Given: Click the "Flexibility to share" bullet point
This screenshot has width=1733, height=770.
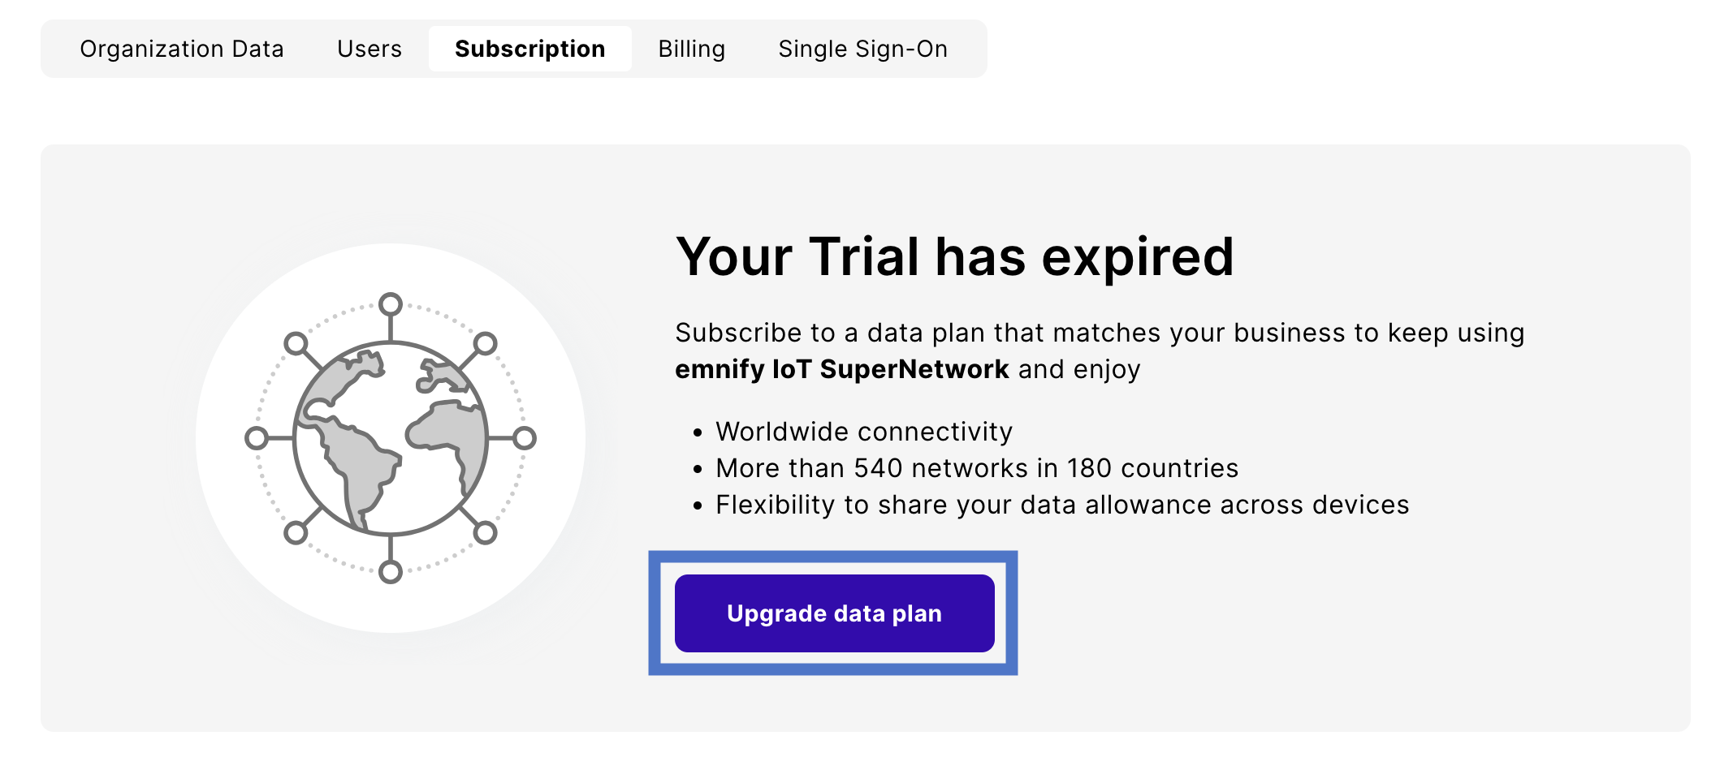Looking at the screenshot, I should 1061,505.
